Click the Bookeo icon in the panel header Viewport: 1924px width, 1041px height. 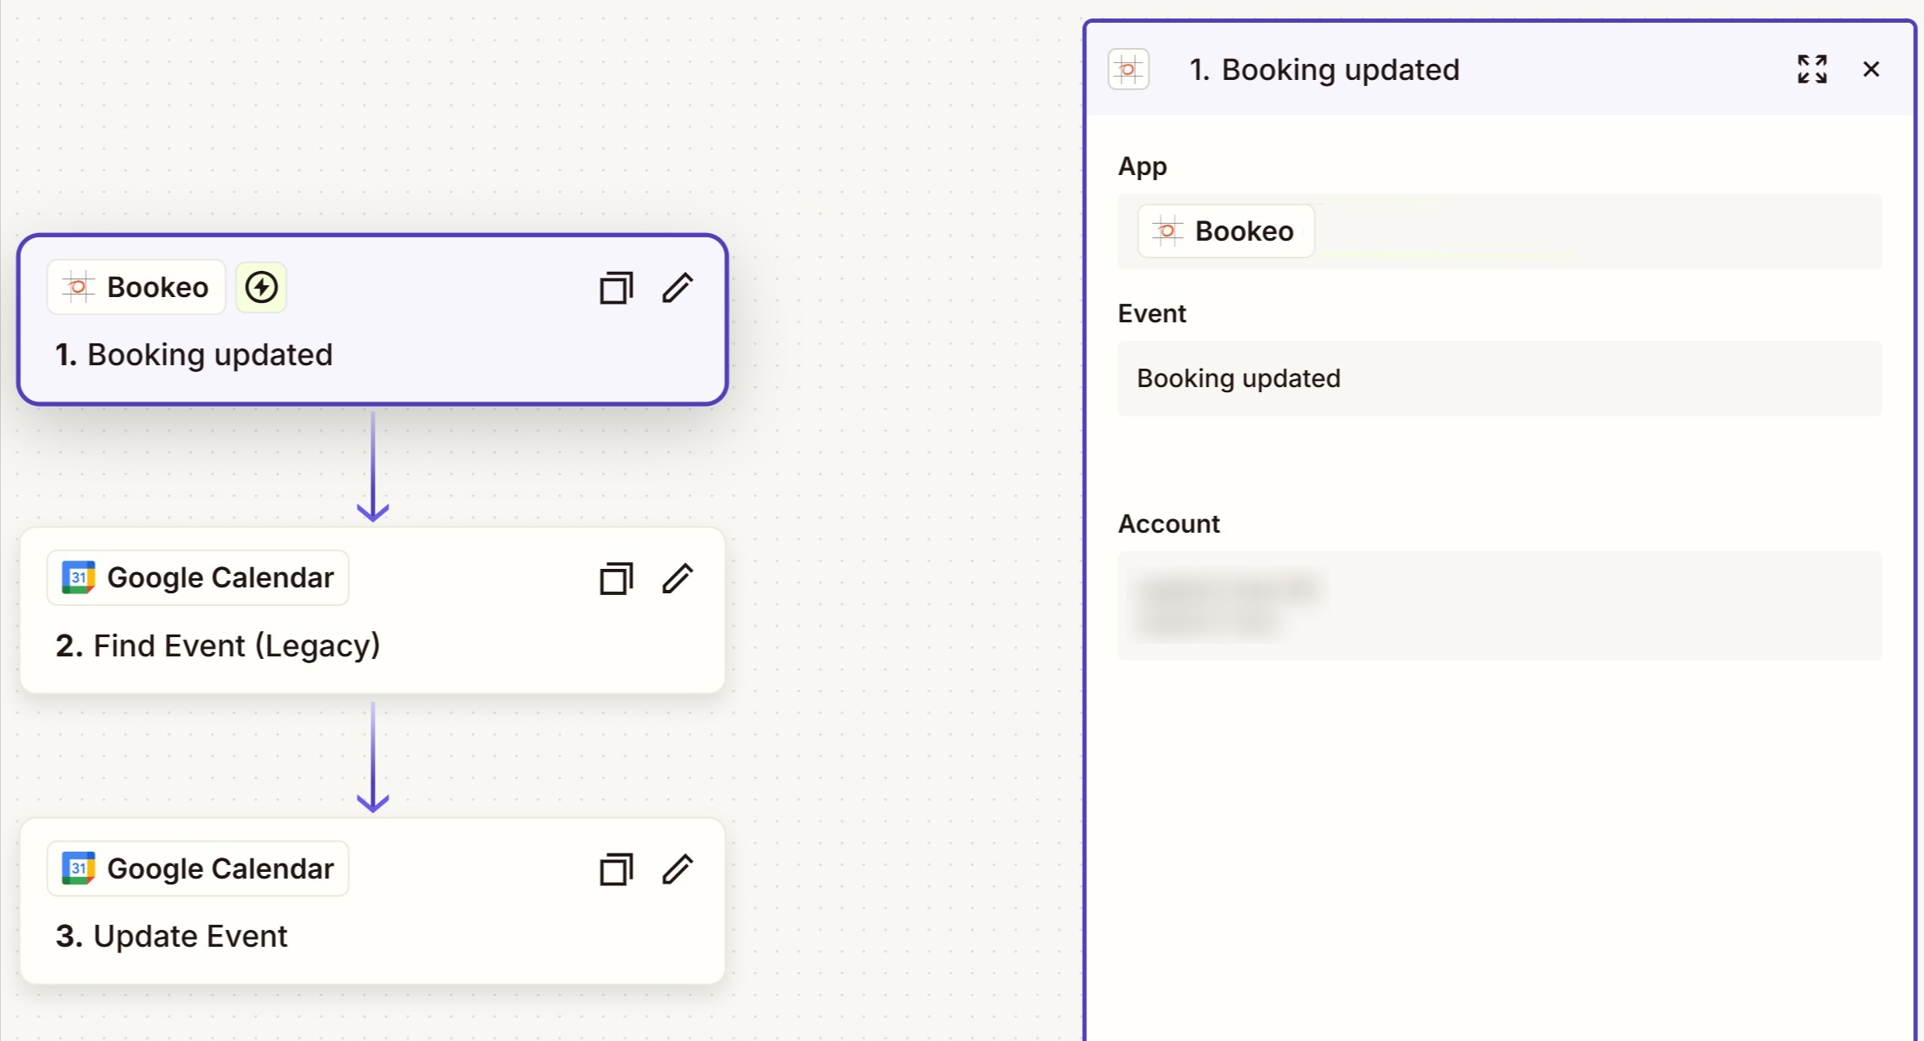tap(1128, 69)
